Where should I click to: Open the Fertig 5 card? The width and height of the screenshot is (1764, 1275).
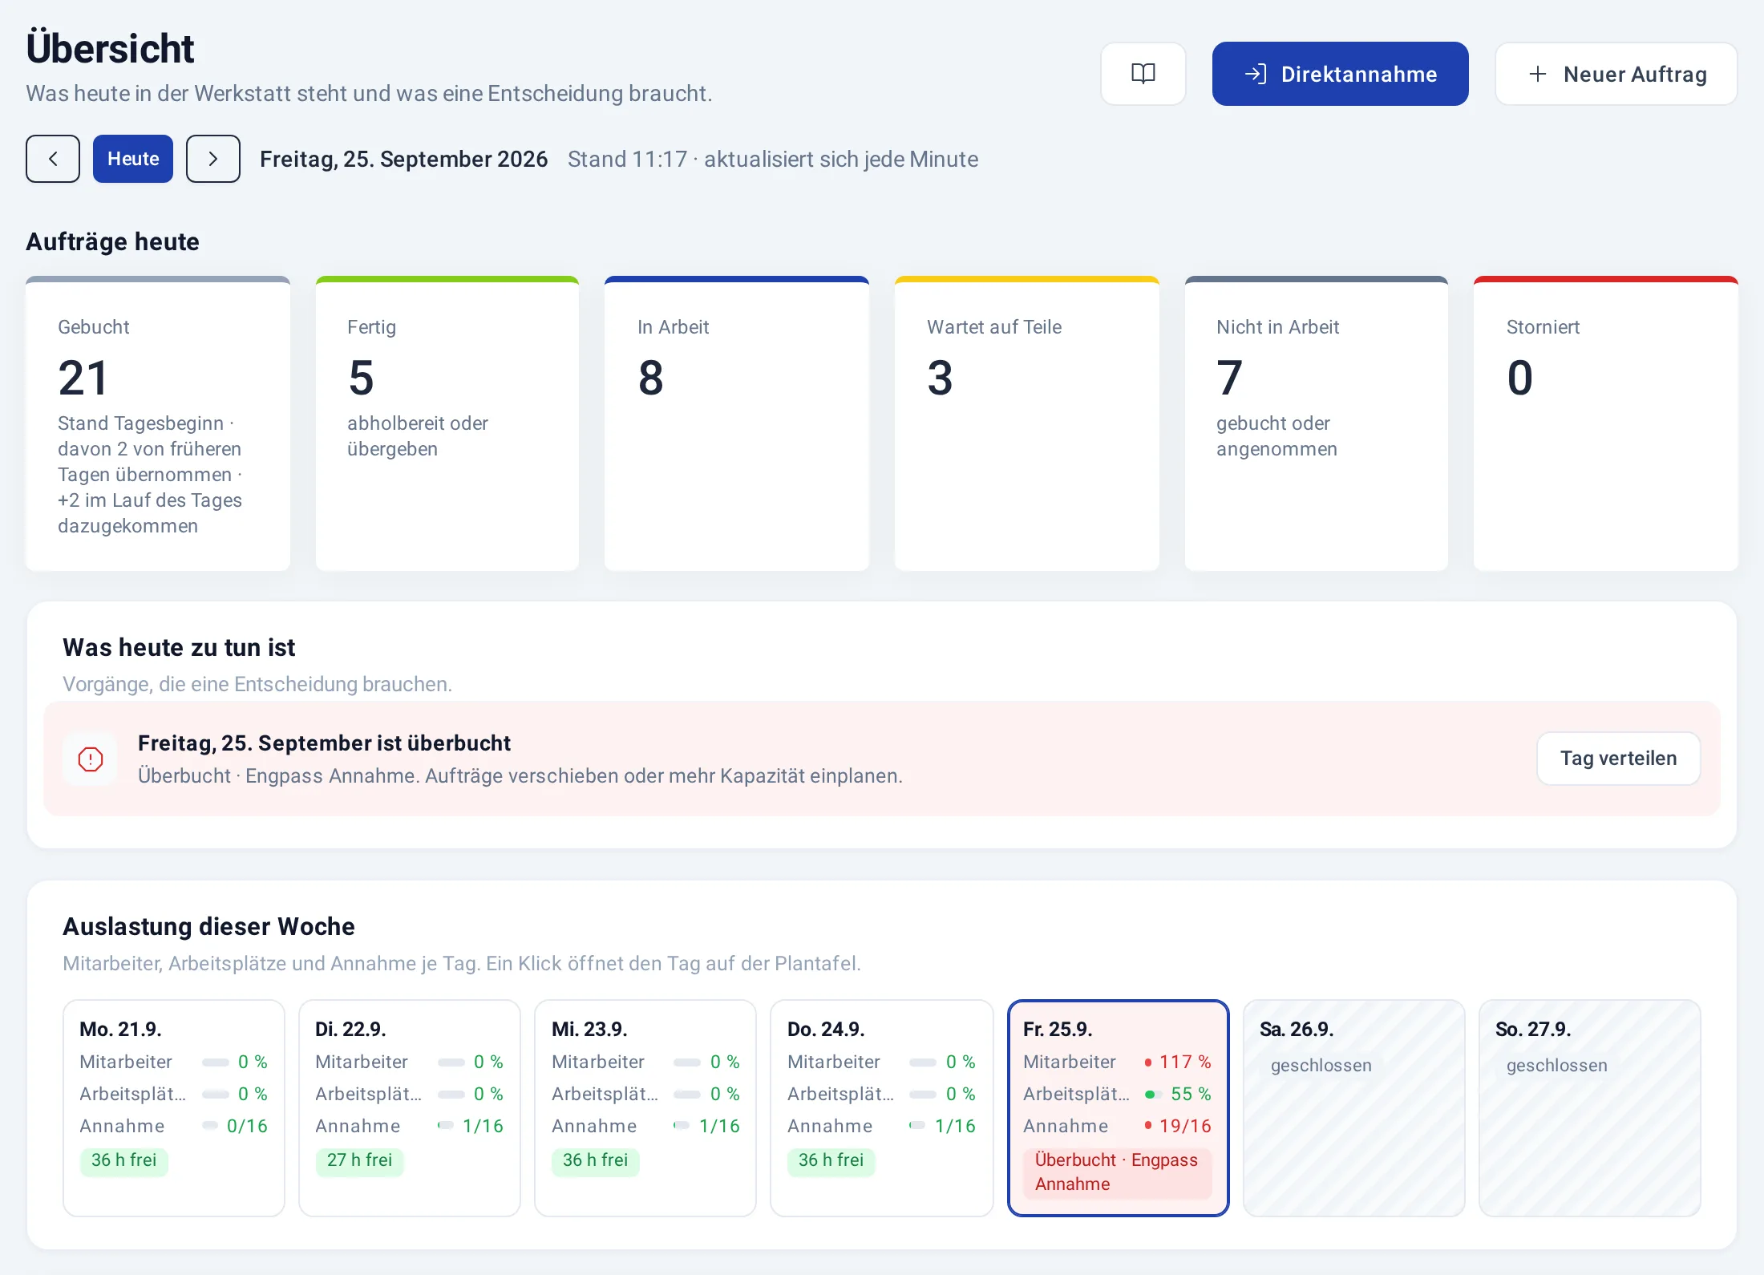tap(447, 423)
